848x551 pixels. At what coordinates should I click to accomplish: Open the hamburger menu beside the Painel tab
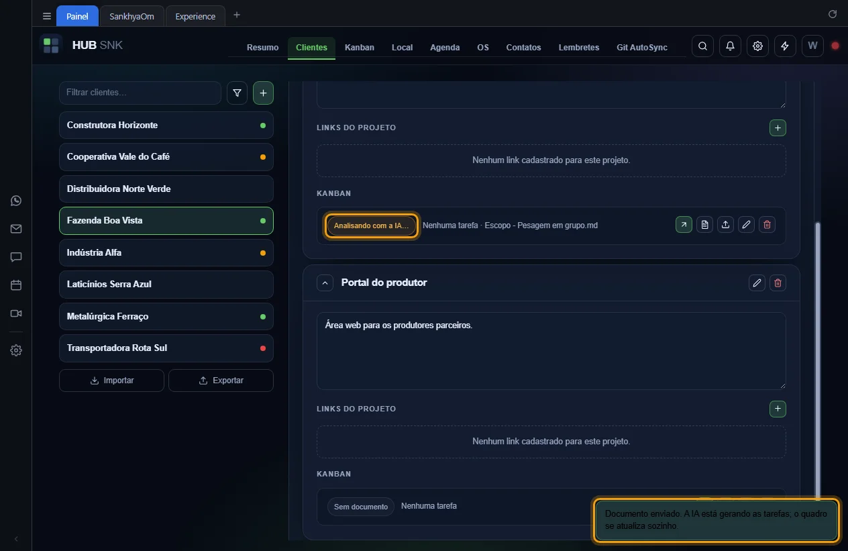point(47,16)
